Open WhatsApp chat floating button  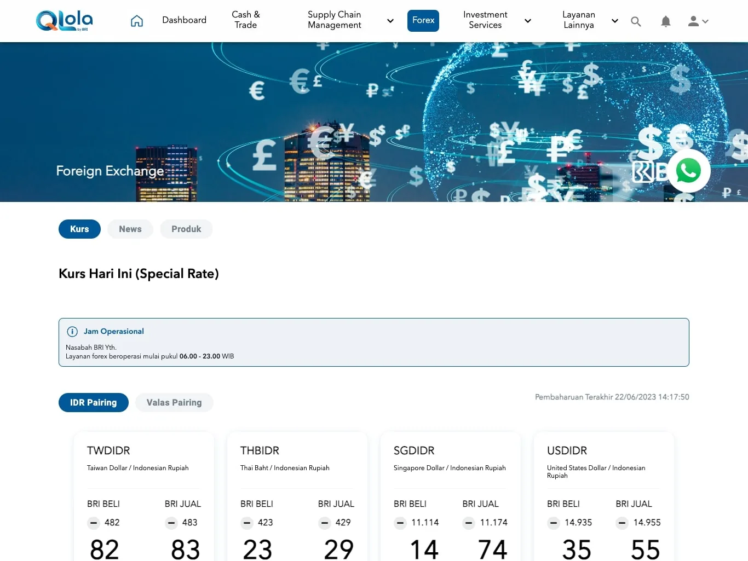[x=688, y=171]
